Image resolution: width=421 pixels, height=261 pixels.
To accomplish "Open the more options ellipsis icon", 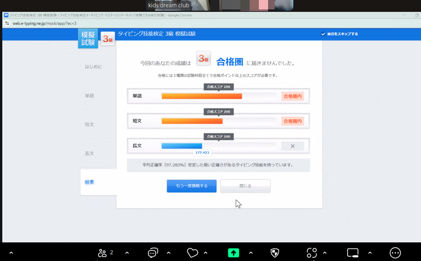I will tap(395, 253).
